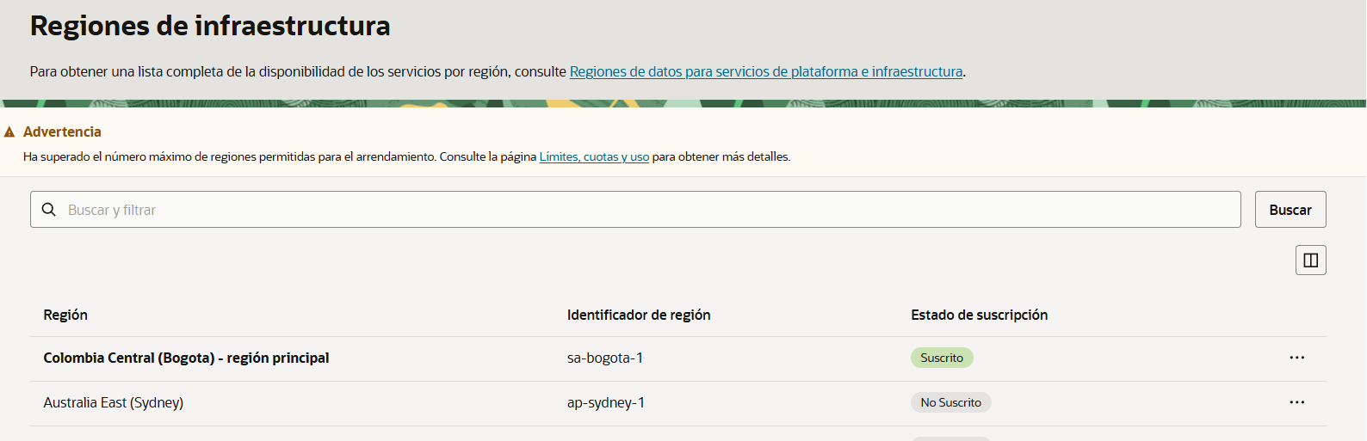The height and width of the screenshot is (441, 1367).
Task: Open Regiones de datos para servicios link
Action: 766,71
